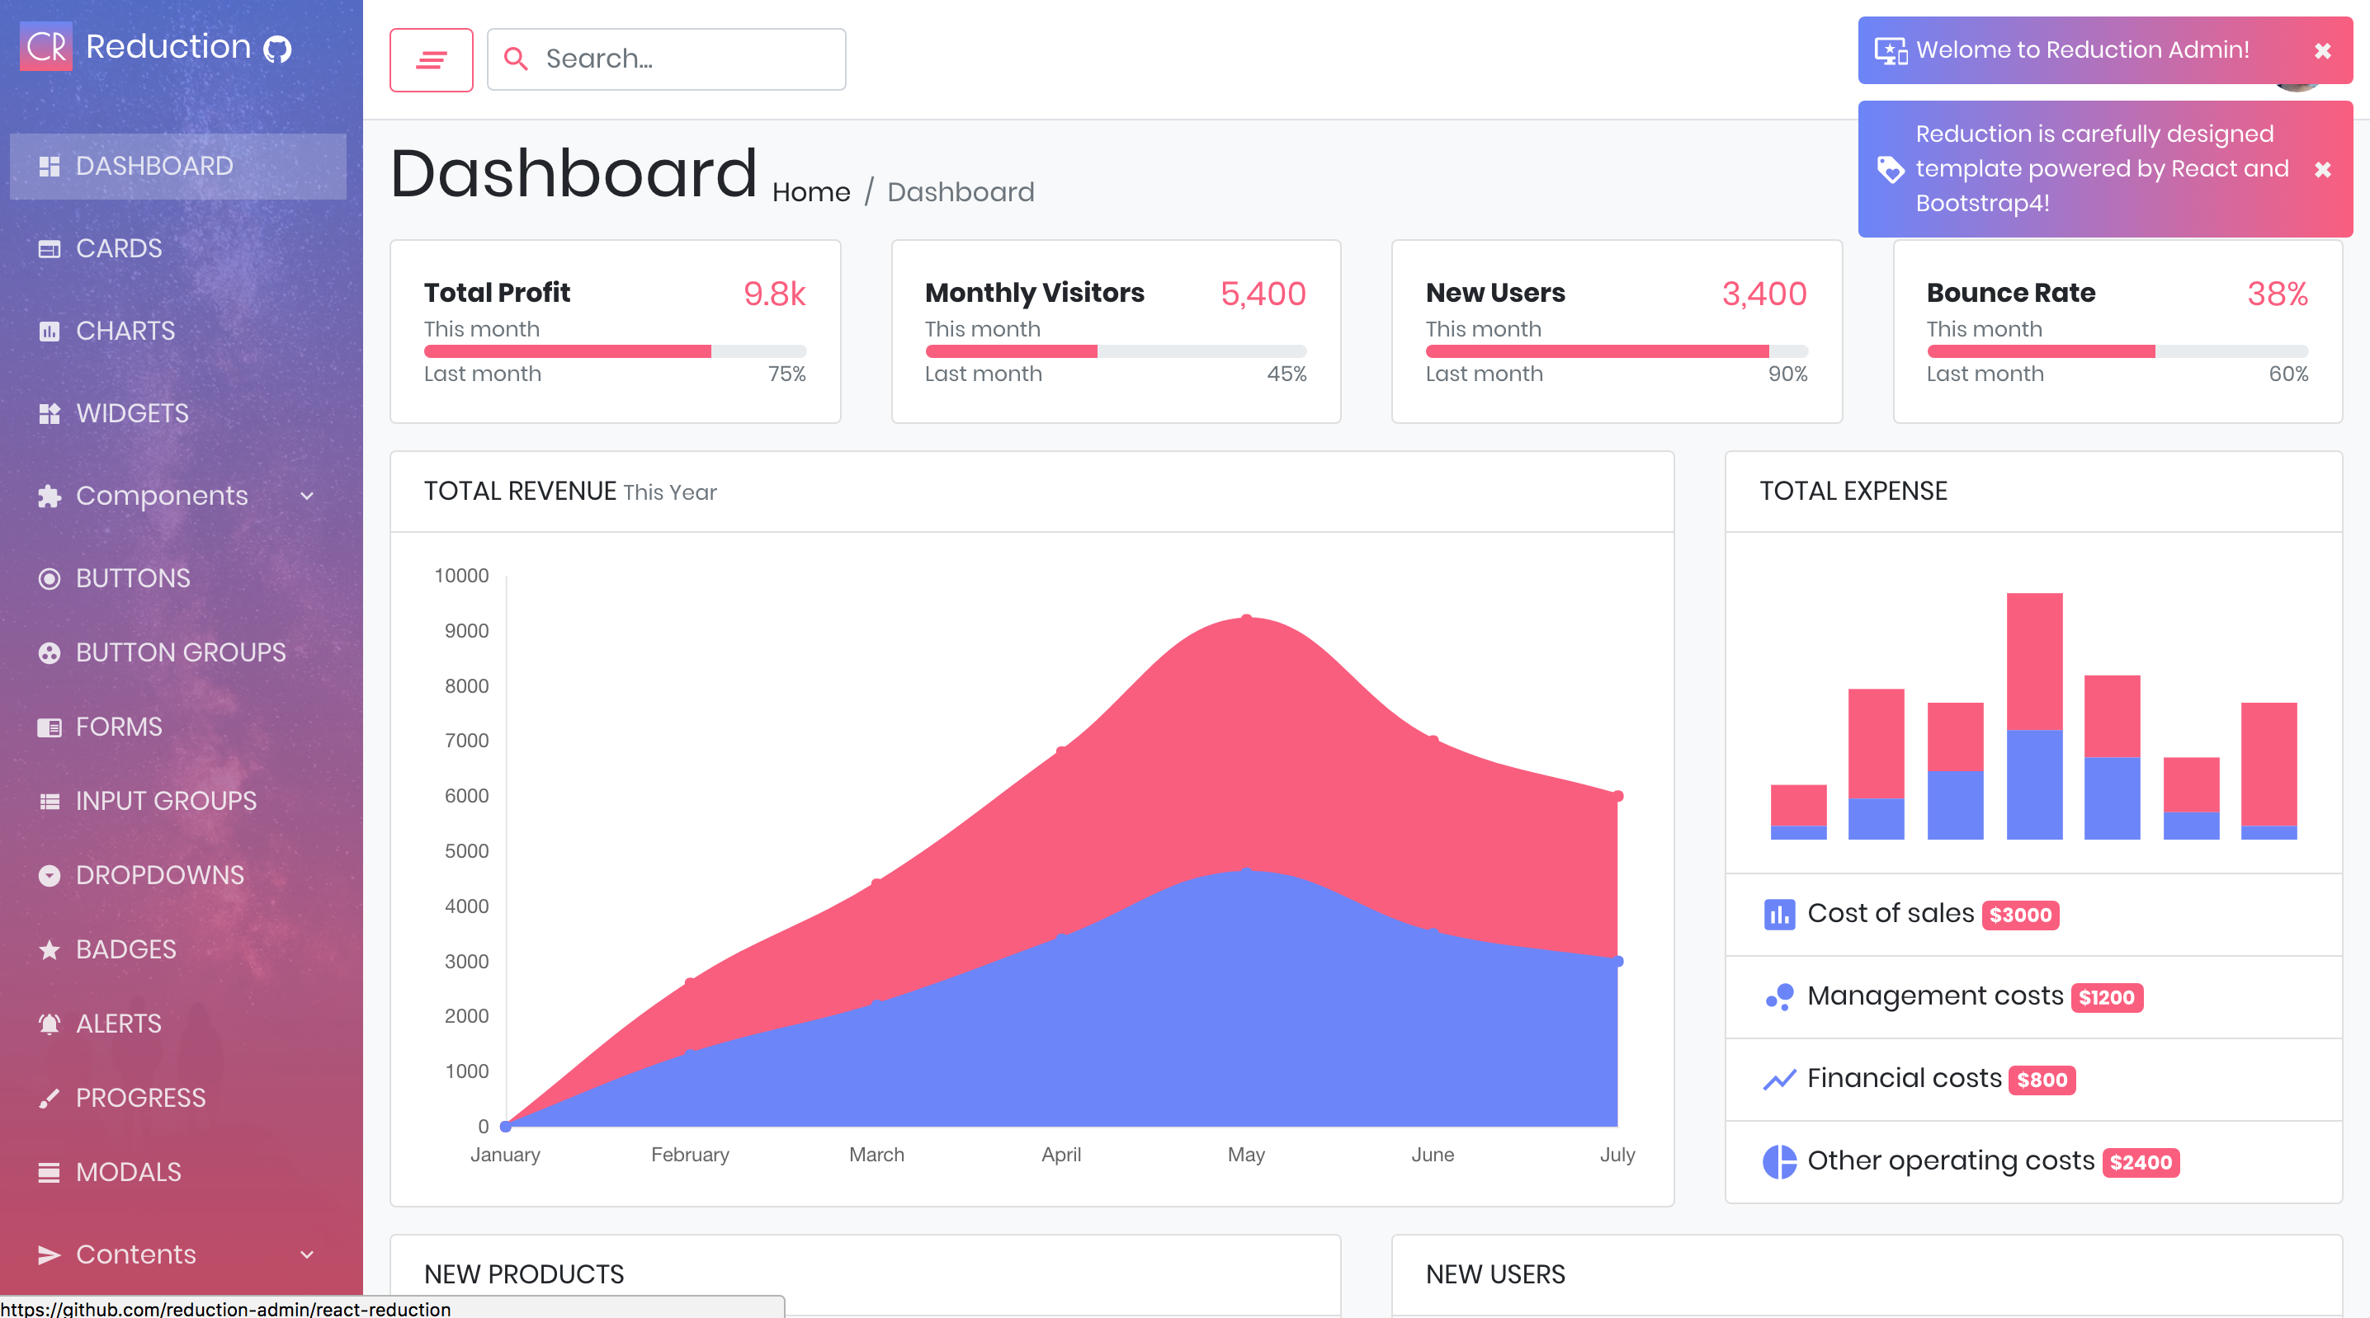Click the hamburger menu toggle button
The image size is (2370, 1318).
tap(430, 59)
